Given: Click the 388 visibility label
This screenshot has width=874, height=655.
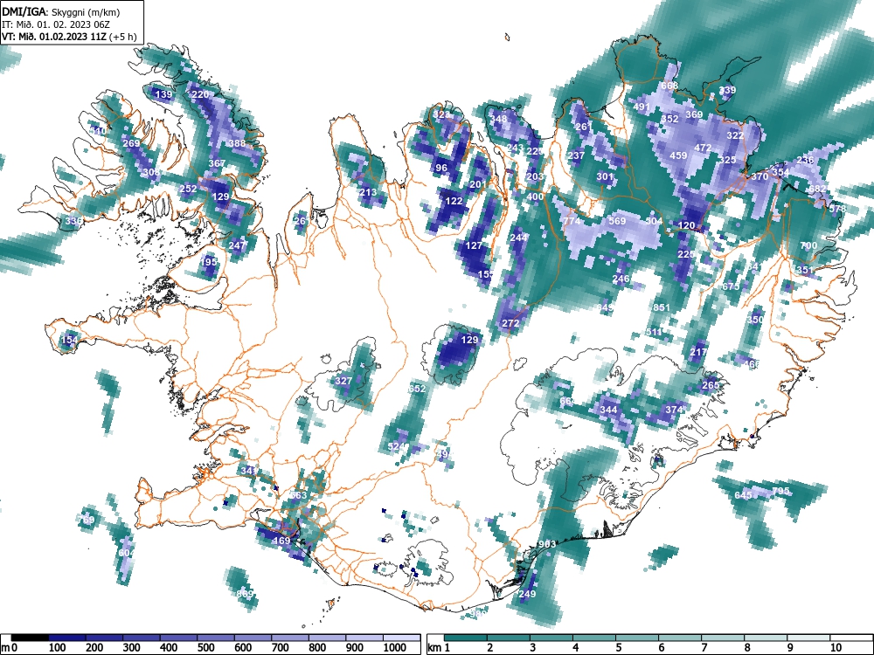Looking at the screenshot, I should (237, 144).
